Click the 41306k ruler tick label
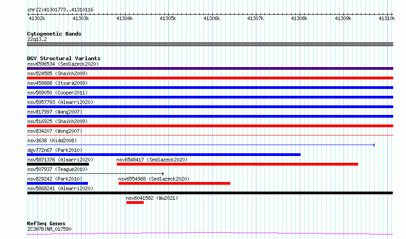Screen dimensions: 406x239 coord(212,18)
